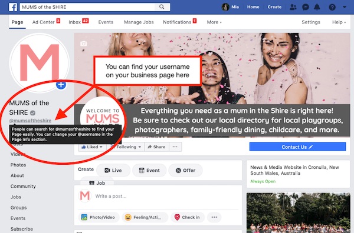Click the M avatar in post composer
Viewport: 354px width, 233px height.
84,196
